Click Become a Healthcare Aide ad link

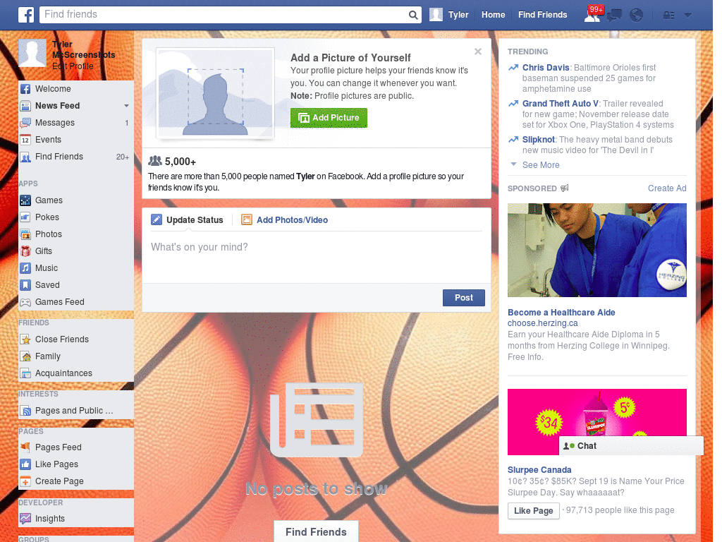tap(561, 313)
